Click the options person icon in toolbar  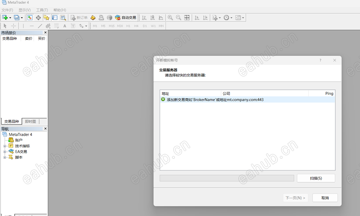(101, 17)
